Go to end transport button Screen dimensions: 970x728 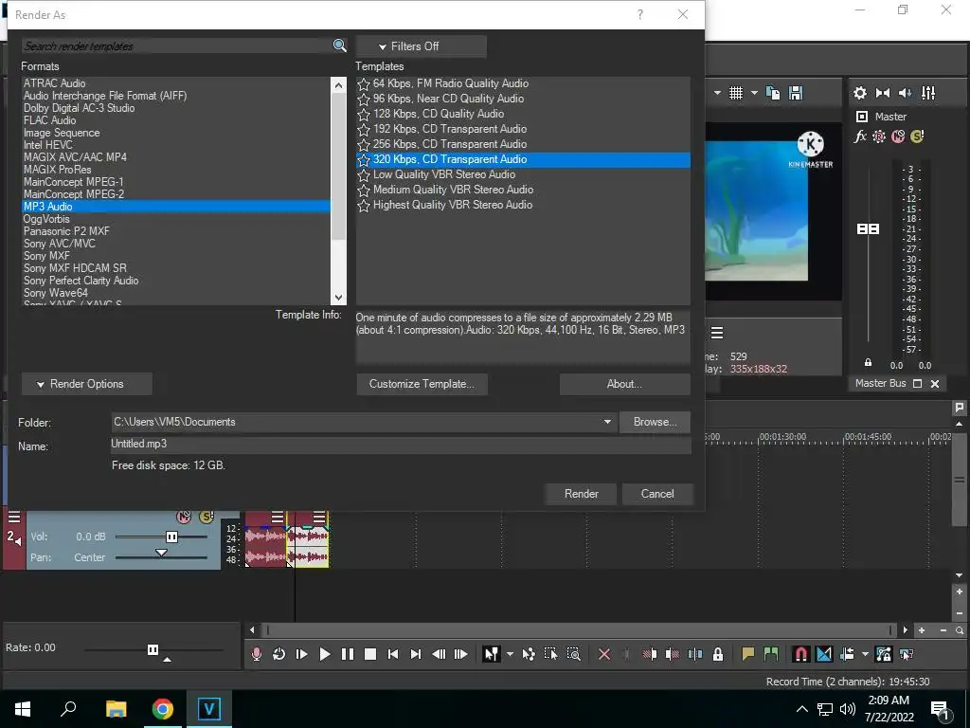(416, 654)
